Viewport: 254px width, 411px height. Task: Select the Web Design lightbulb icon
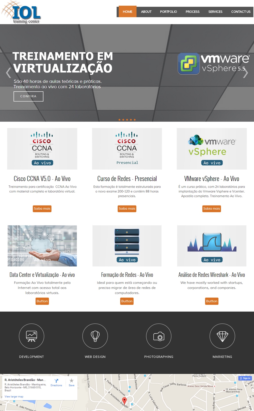pos(95,336)
